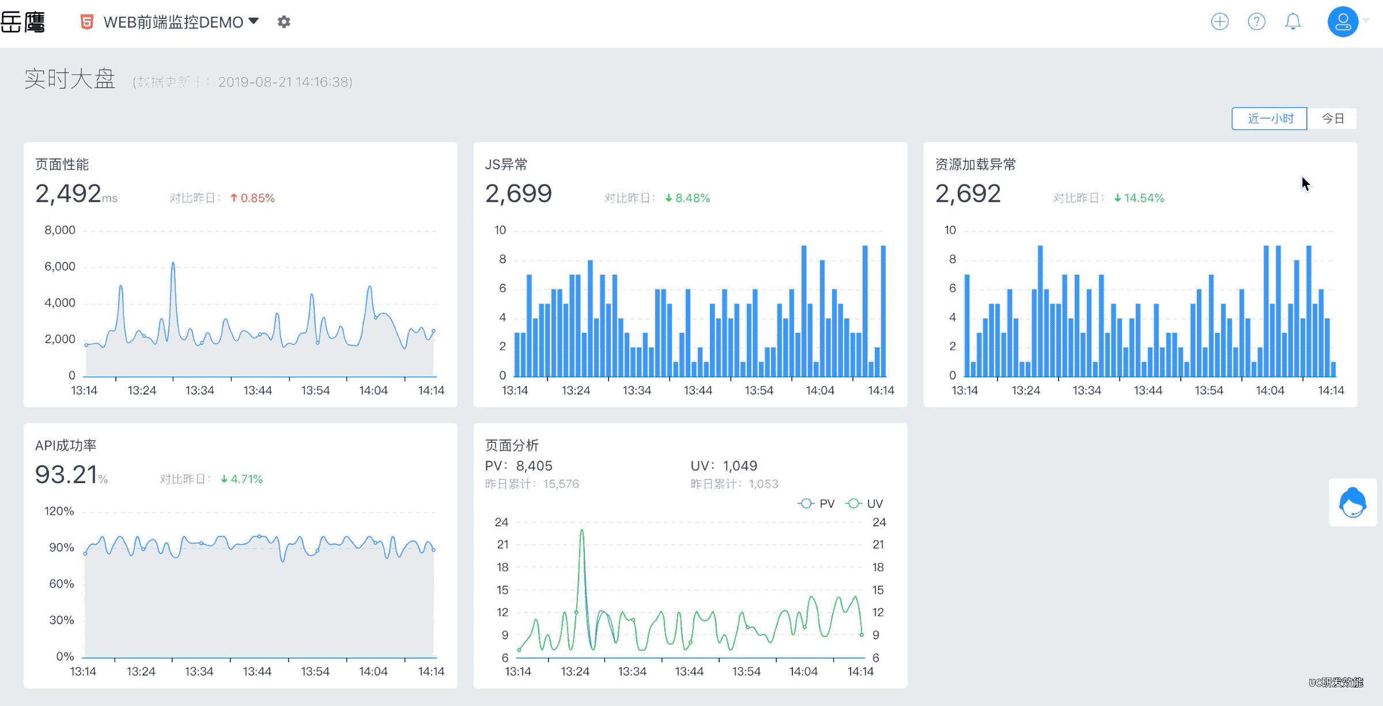Open the notifications bell icon
The width and height of the screenshot is (1383, 706).
tap(1293, 22)
